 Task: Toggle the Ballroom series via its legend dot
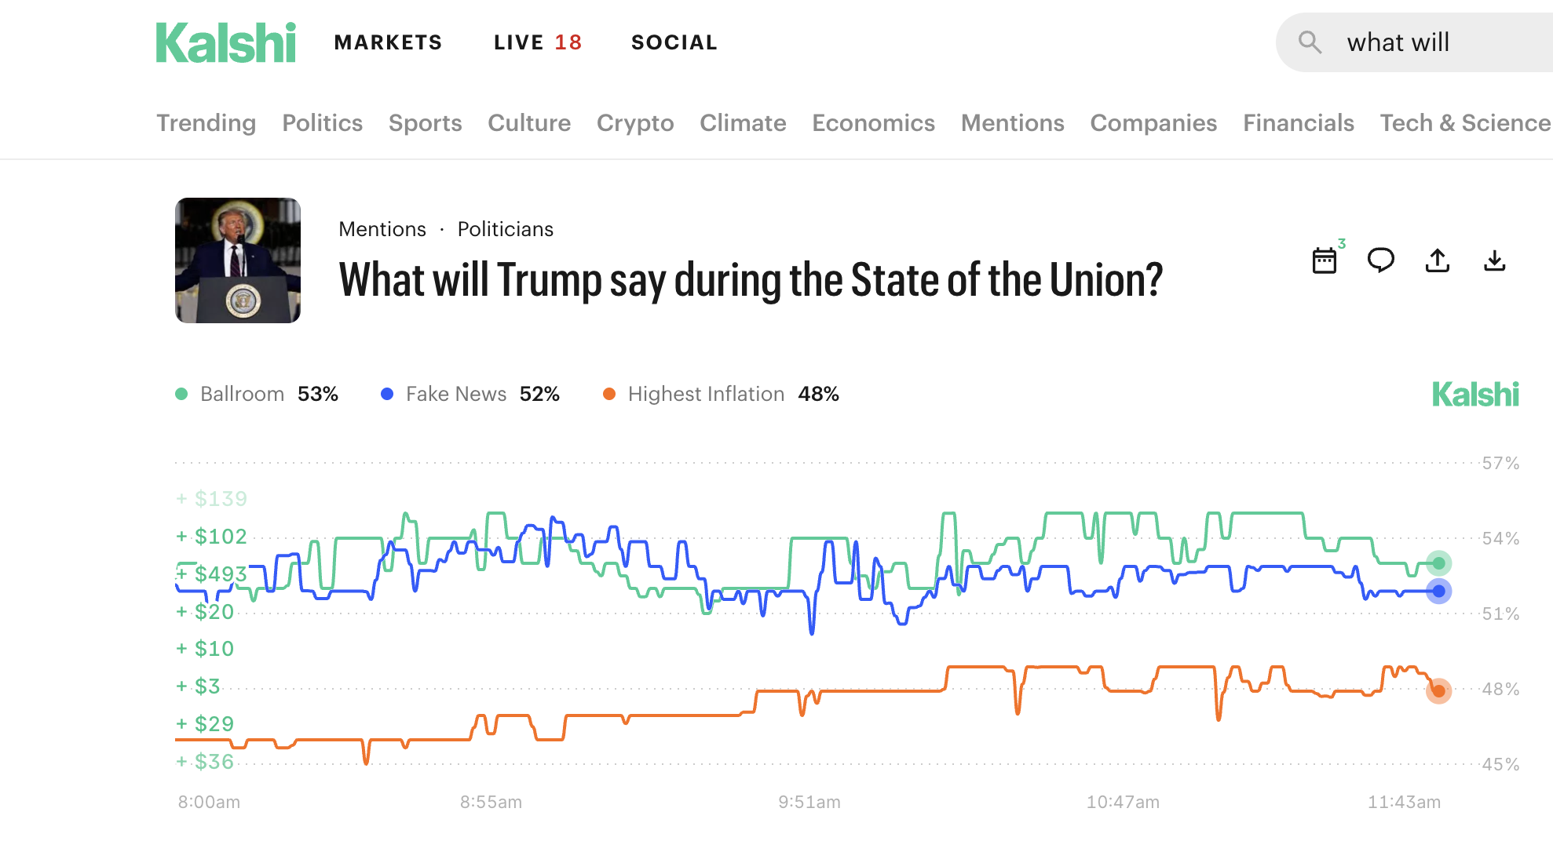[181, 394]
